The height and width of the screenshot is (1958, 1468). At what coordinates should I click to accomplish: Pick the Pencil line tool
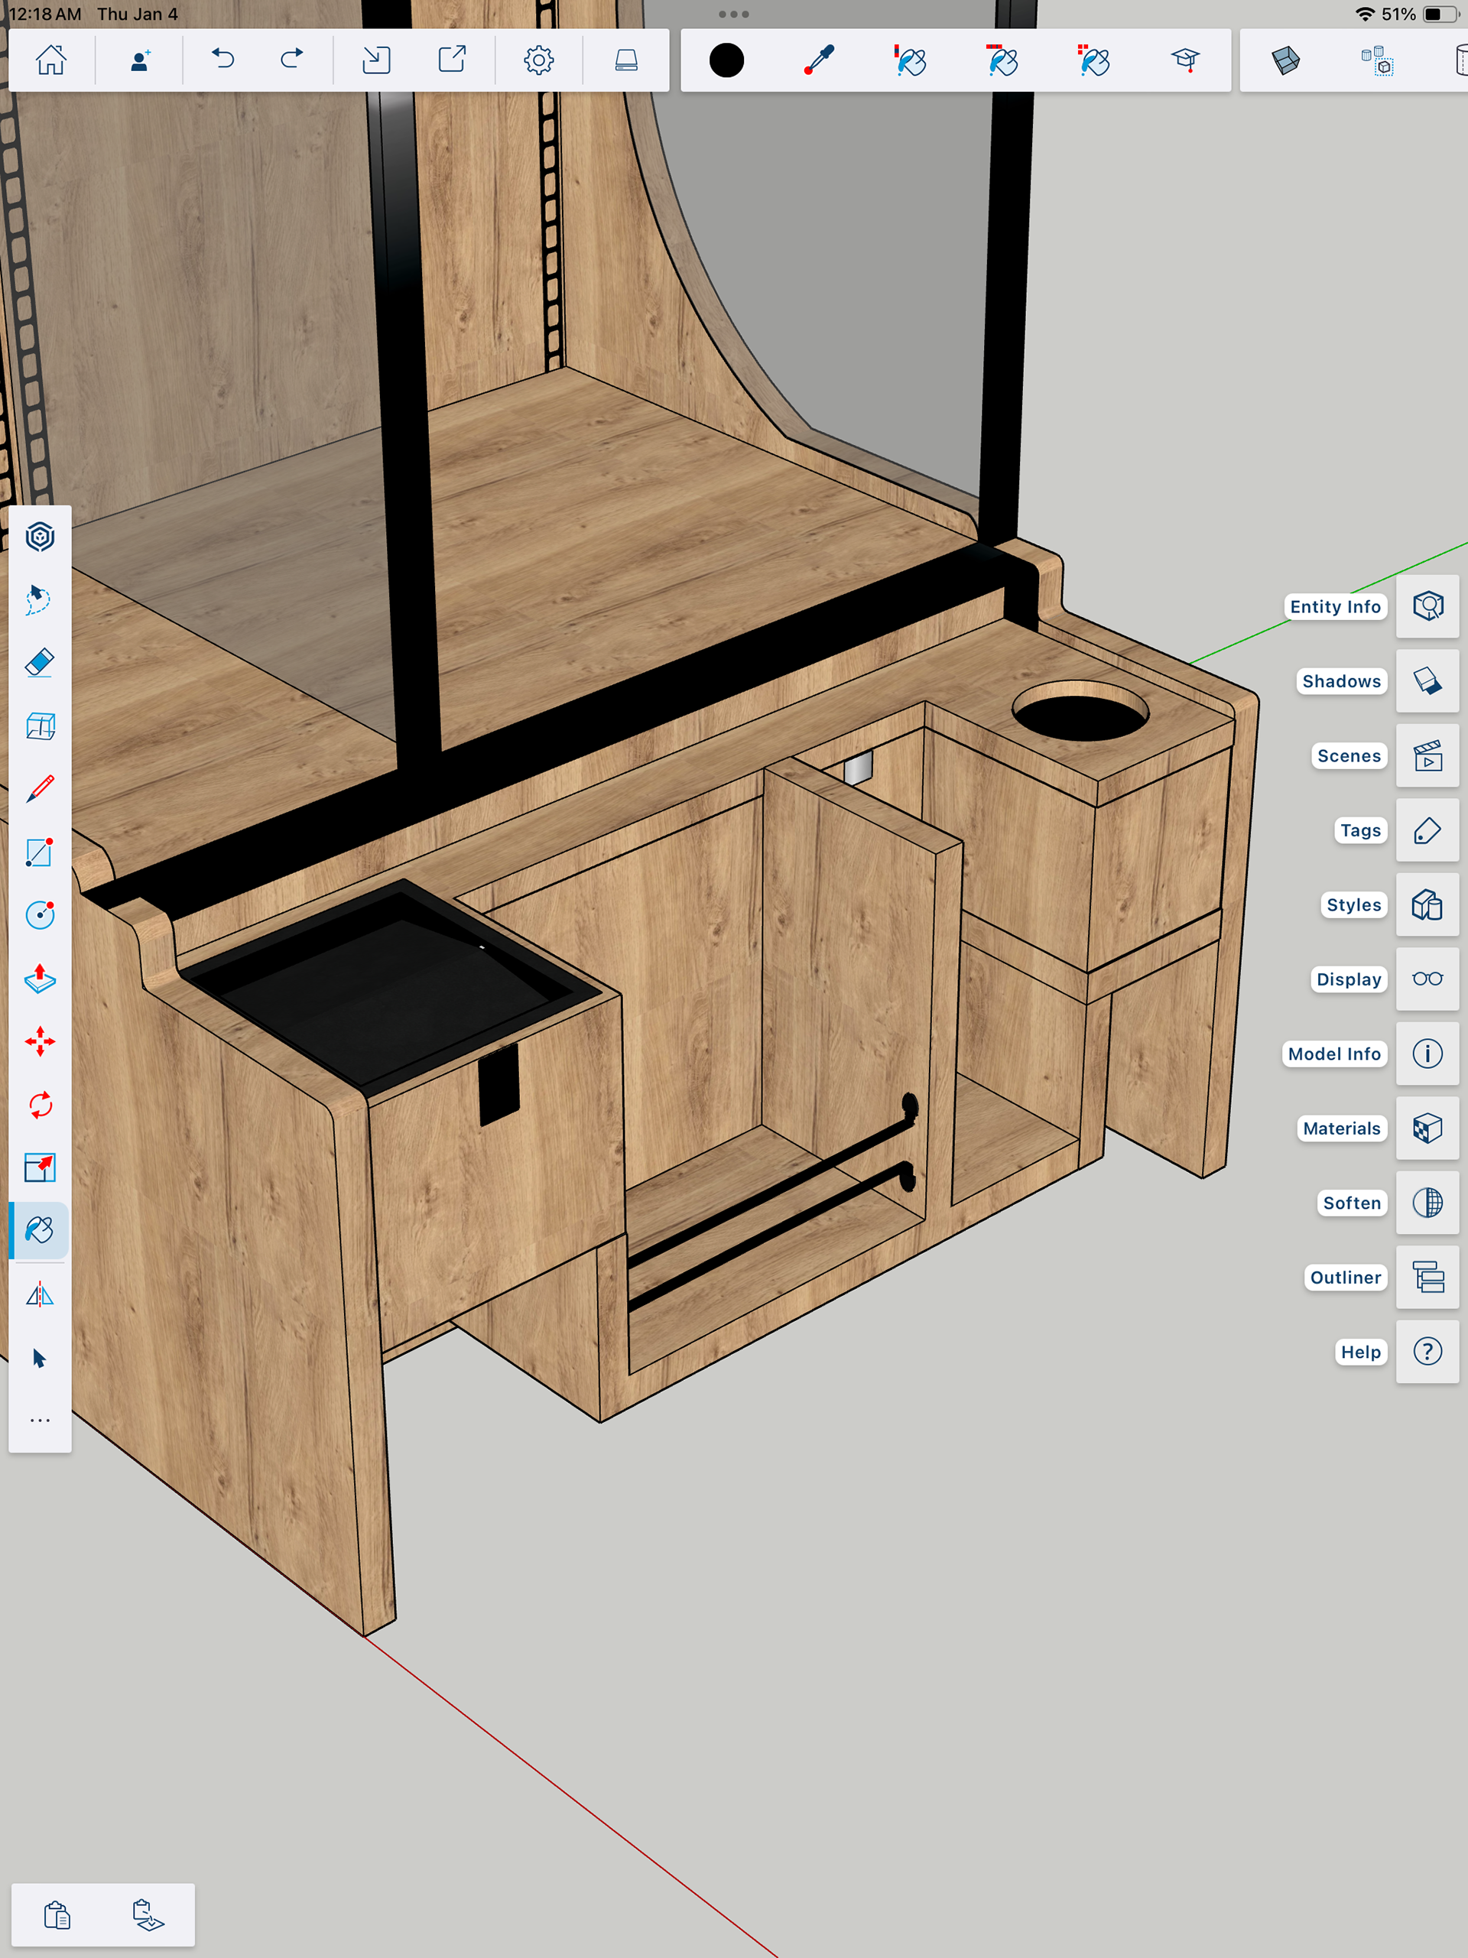[x=40, y=789]
